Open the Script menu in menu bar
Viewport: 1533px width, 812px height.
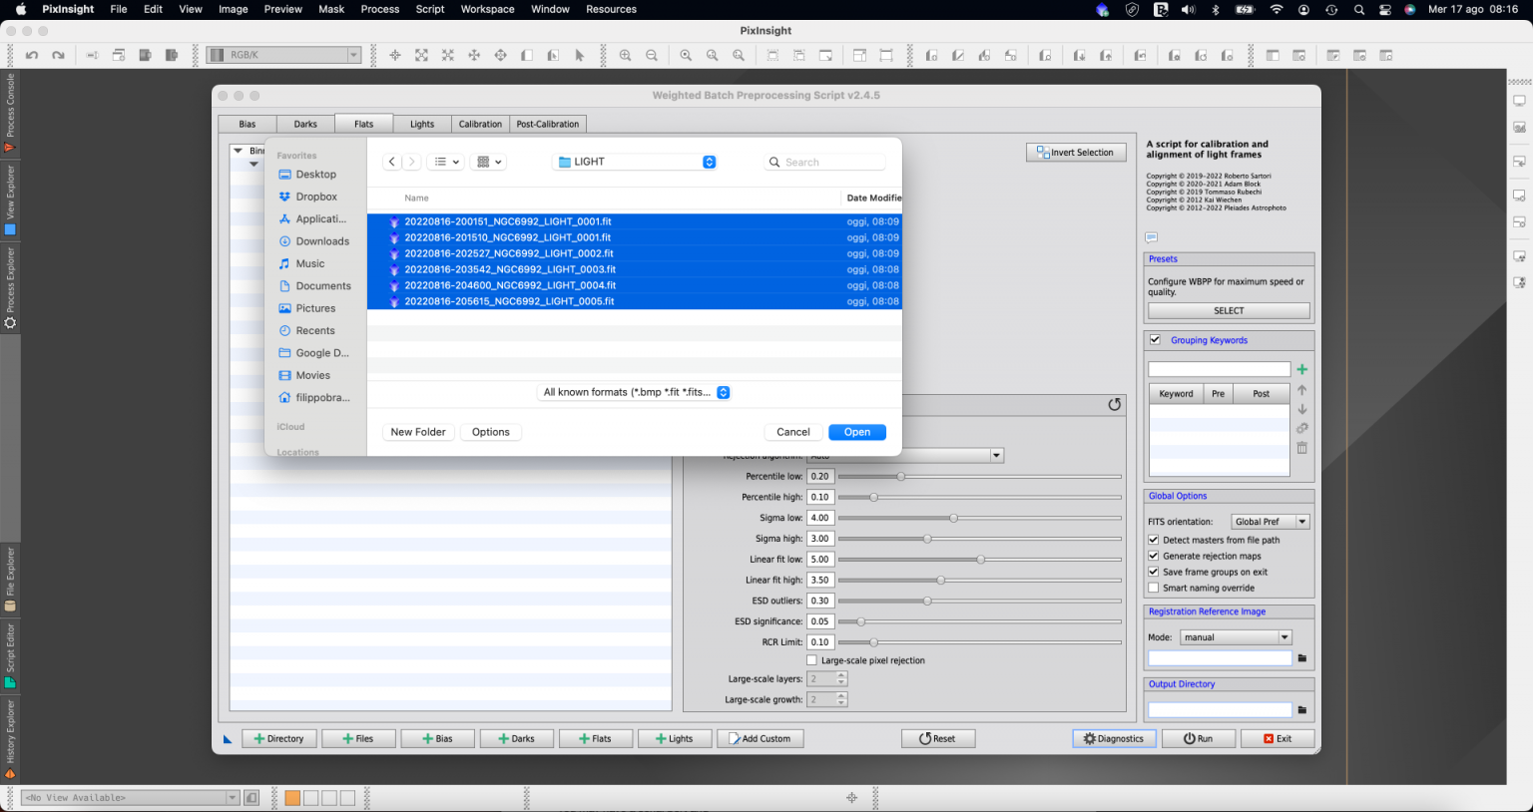[x=430, y=9]
